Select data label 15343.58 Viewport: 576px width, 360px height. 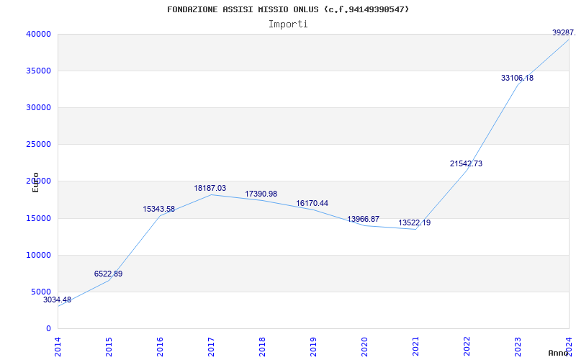click(x=158, y=209)
